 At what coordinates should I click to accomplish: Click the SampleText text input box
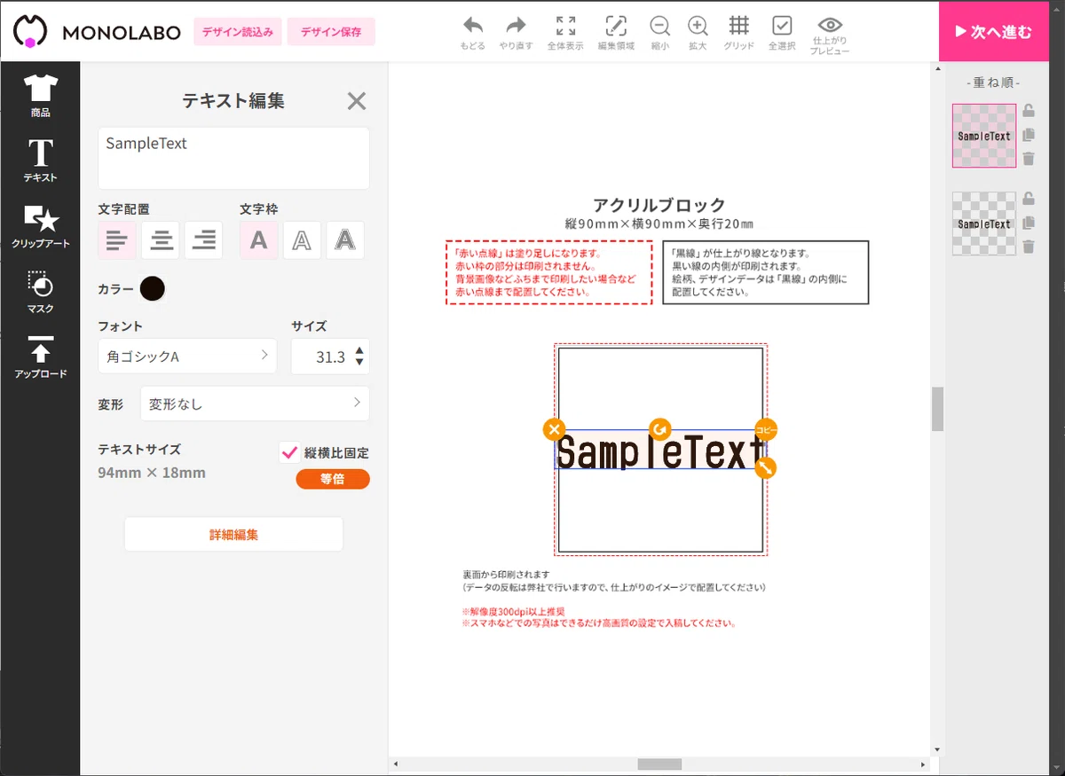[x=233, y=158]
